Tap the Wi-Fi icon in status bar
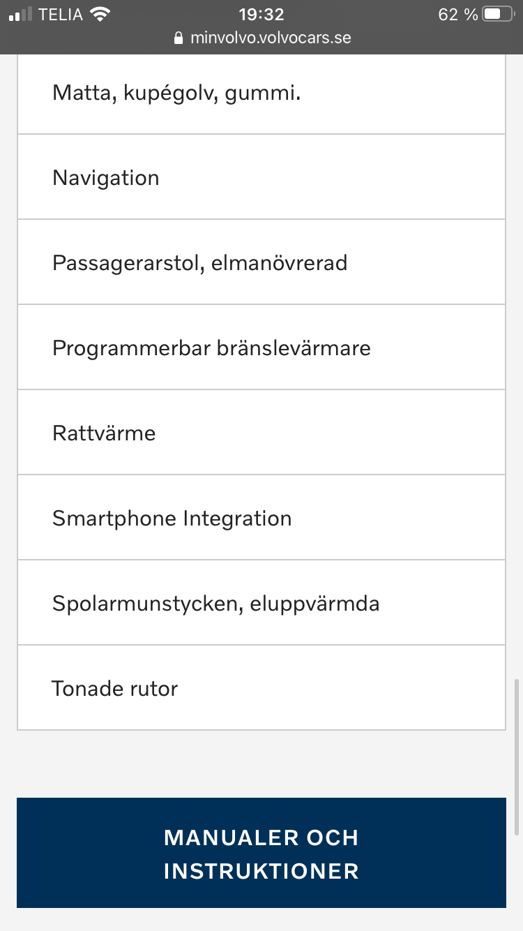The image size is (523, 931). click(x=101, y=14)
